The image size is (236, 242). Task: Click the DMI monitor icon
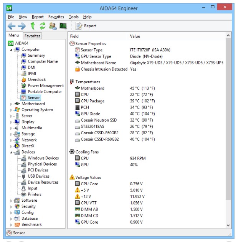click(x=23, y=67)
